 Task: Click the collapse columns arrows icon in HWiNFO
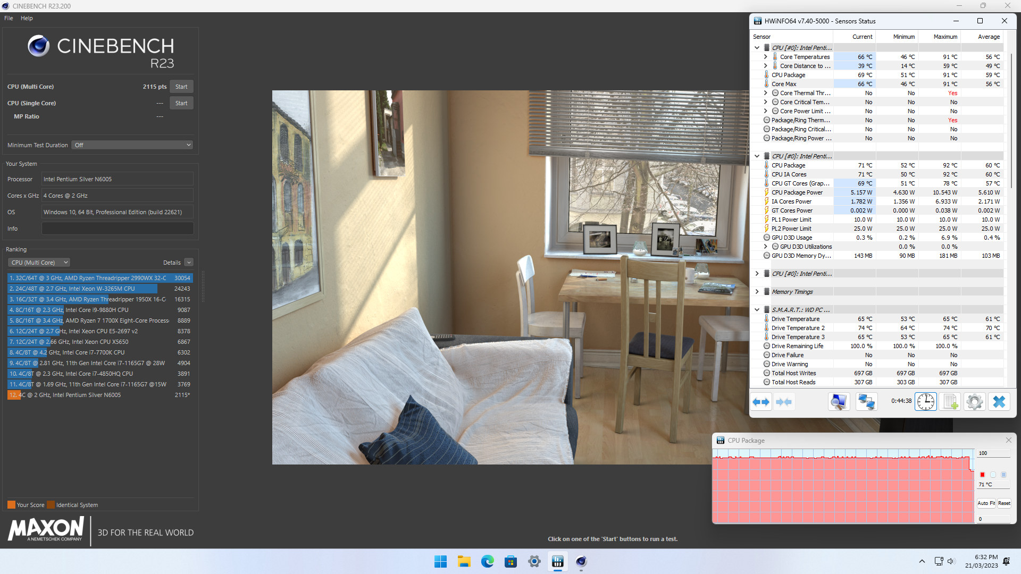click(x=784, y=402)
